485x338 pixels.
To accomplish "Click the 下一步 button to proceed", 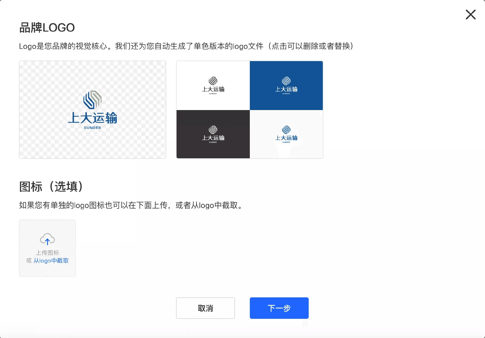I will click(279, 308).
